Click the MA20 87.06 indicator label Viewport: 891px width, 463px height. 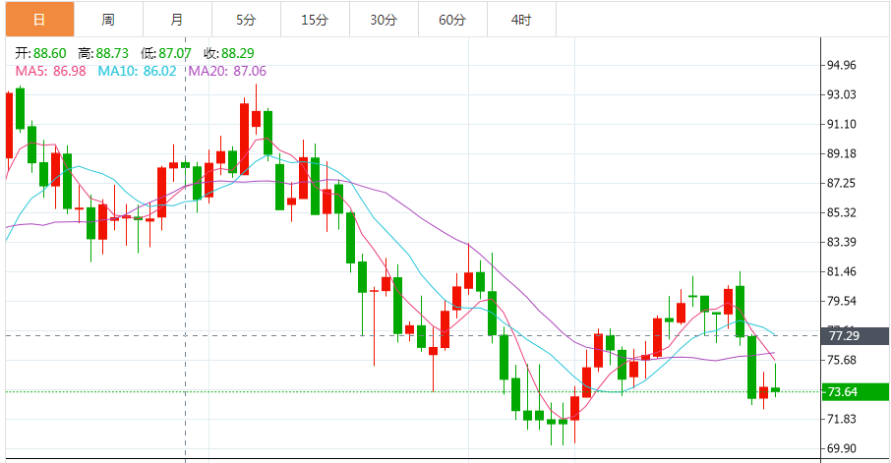point(227,71)
